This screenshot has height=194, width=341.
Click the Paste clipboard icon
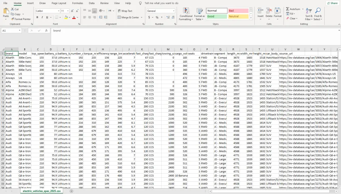(6, 11)
